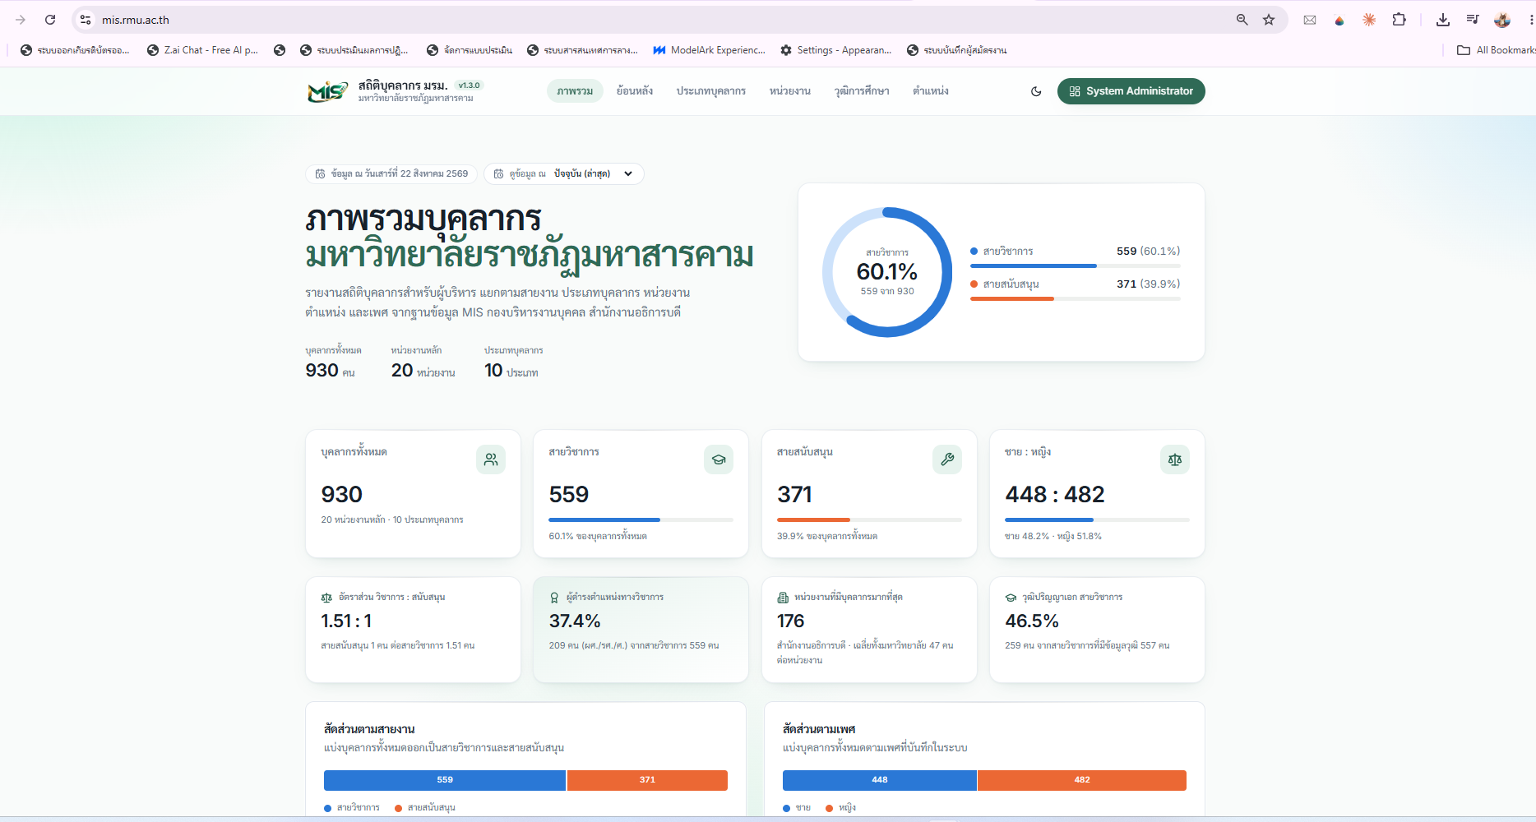Click the 176 largest unit value

coord(791,621)
